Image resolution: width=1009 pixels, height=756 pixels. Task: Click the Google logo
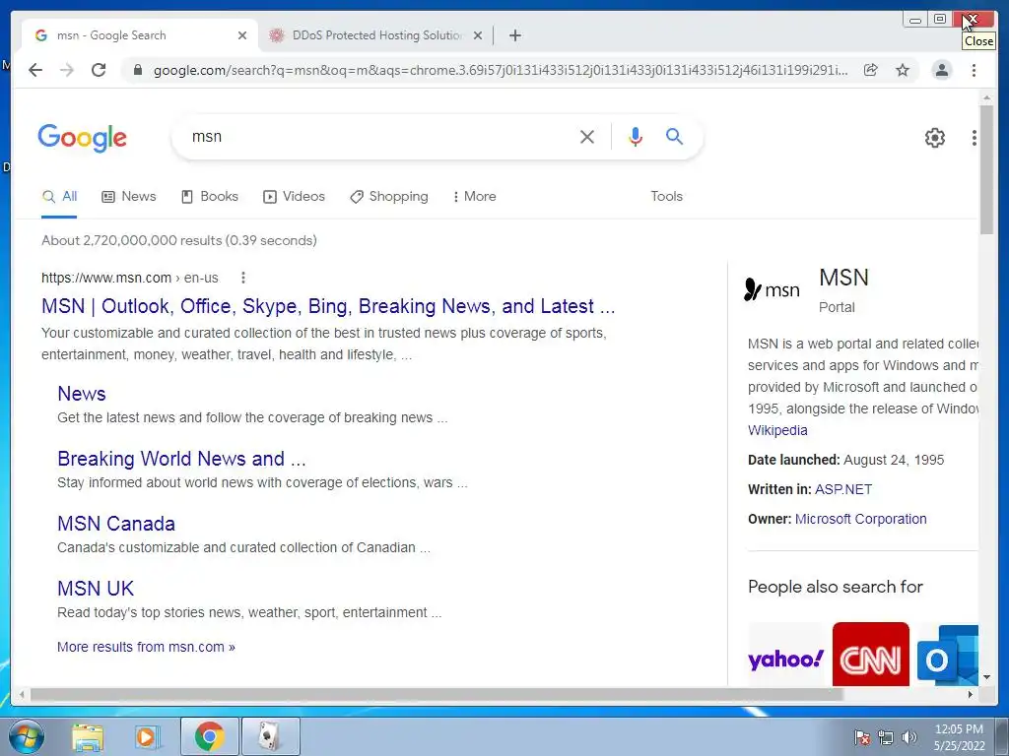coord(83,138)
